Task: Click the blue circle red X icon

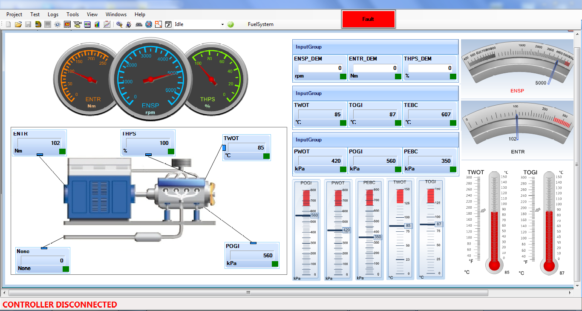Action: pos(149,24)
